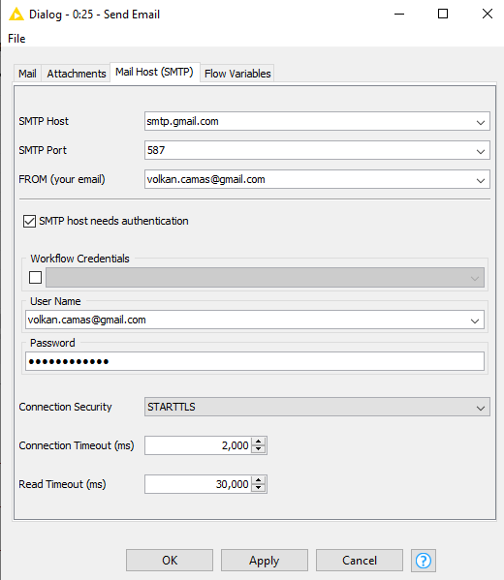Expand the User Name dropdown arrow
504x580 pixels.
coord(475,321)
